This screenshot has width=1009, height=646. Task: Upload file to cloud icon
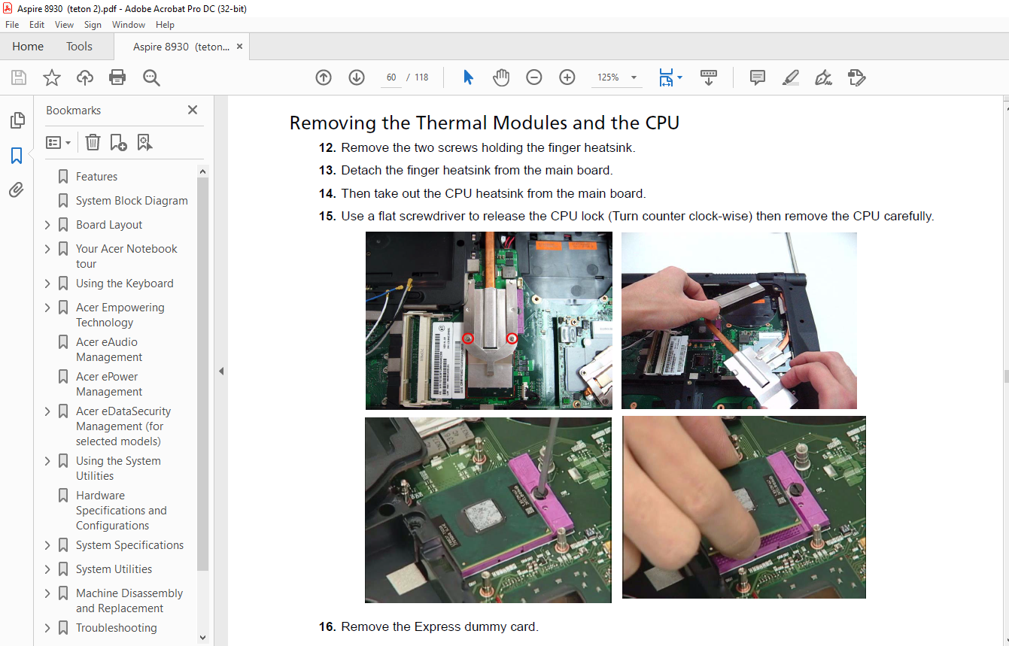(85, 77)
